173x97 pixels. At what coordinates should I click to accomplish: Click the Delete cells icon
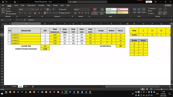139,9
